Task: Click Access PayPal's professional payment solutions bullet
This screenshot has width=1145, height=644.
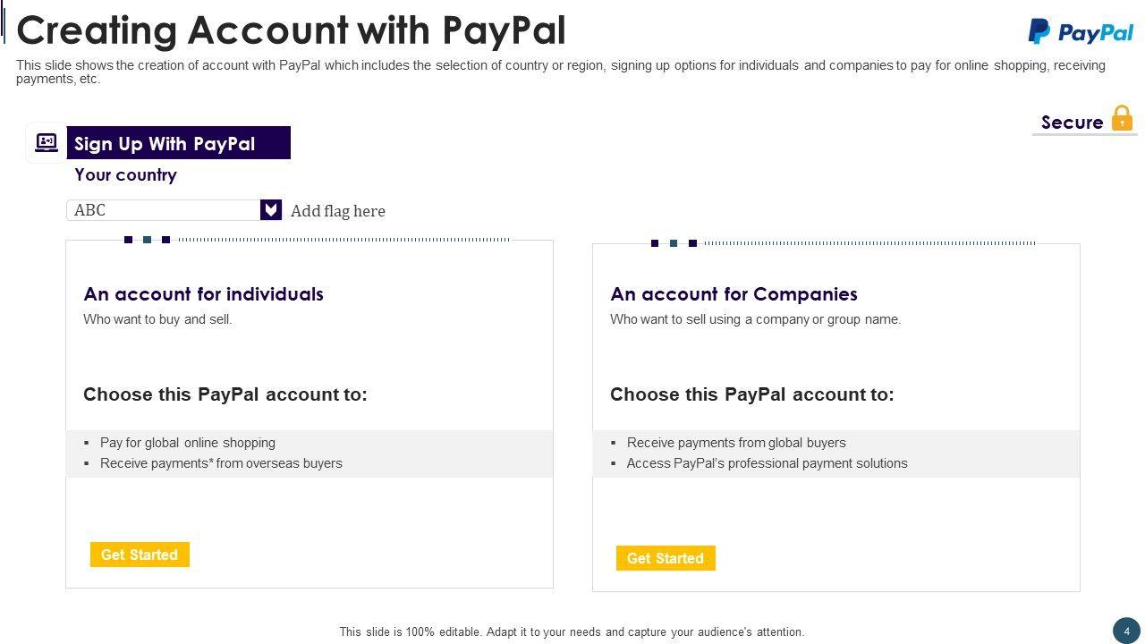Action: point(767,463)
